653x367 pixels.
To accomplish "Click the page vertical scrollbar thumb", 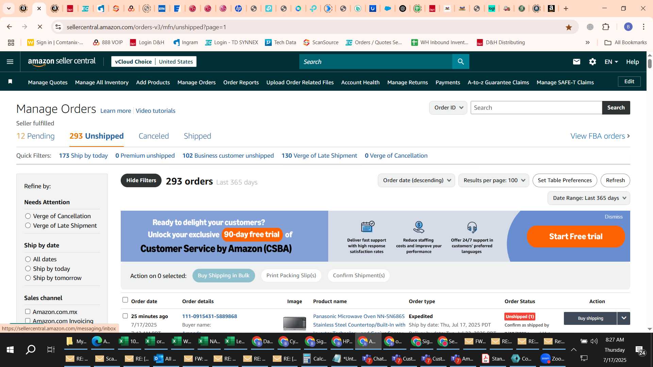I will point(650,64).
